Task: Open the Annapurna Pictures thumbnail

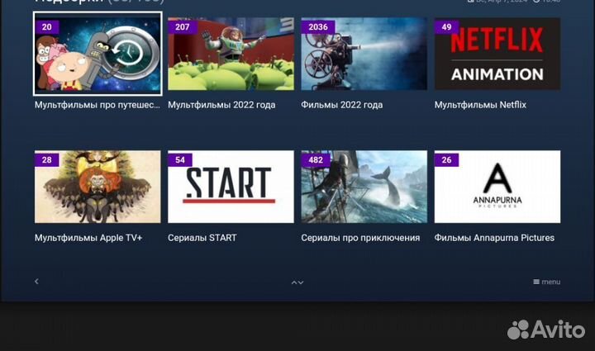Action: (x=497, y=187)
